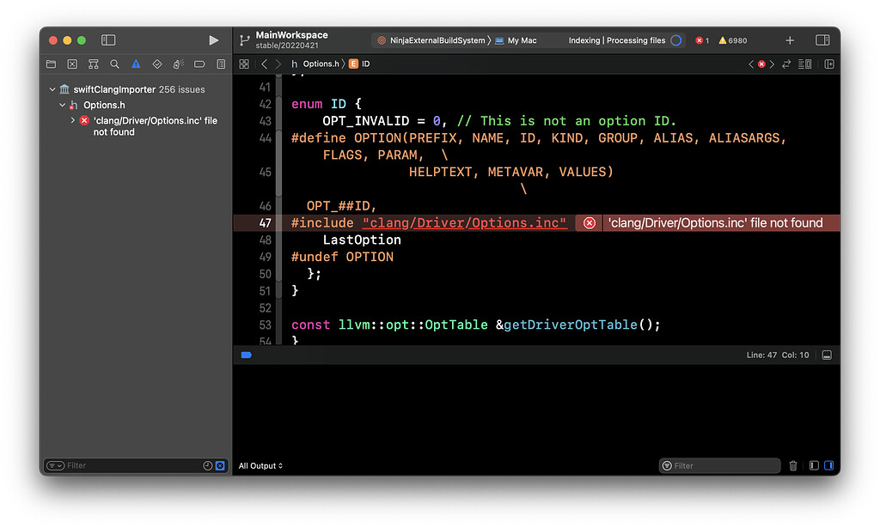Click the console Filter input field

(x=724, y=466)
